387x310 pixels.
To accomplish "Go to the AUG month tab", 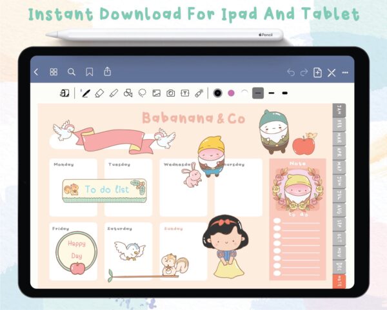I will (339, 210).
